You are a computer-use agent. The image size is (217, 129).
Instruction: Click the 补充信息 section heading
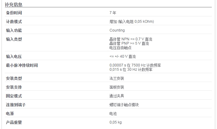pyautogui.click(x=13, y=5)
